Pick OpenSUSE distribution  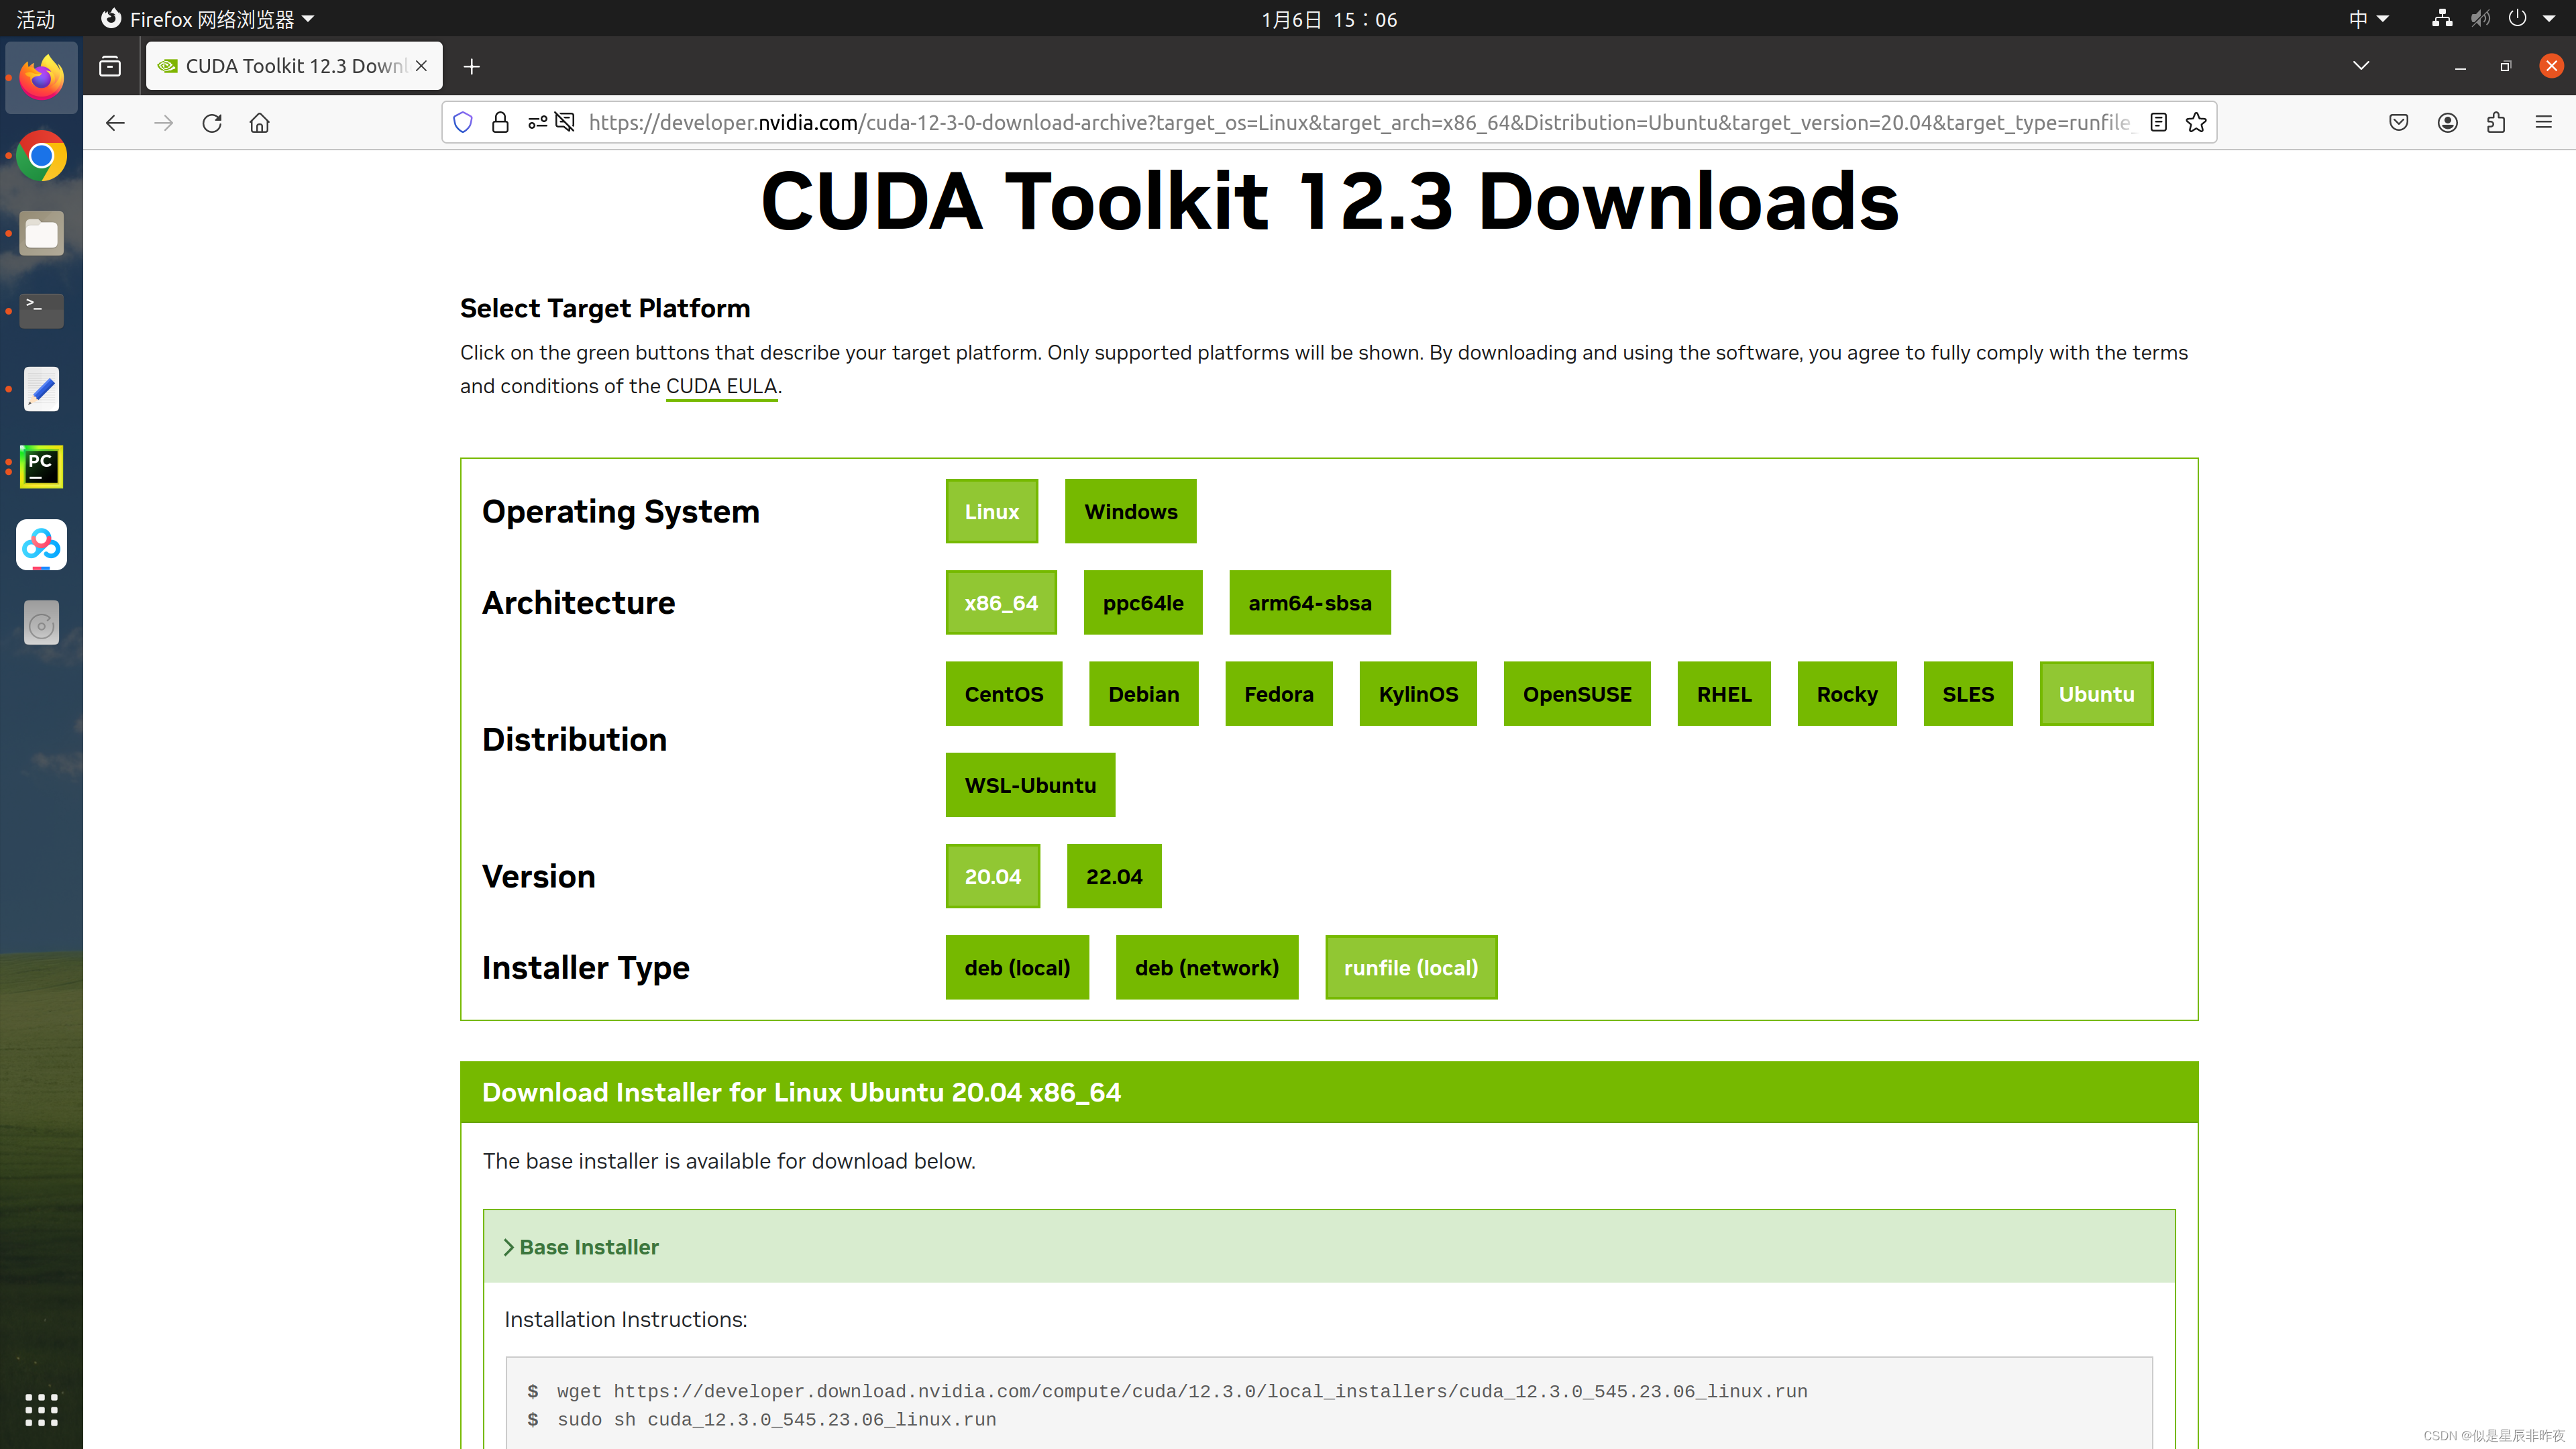coord(1577,694)
